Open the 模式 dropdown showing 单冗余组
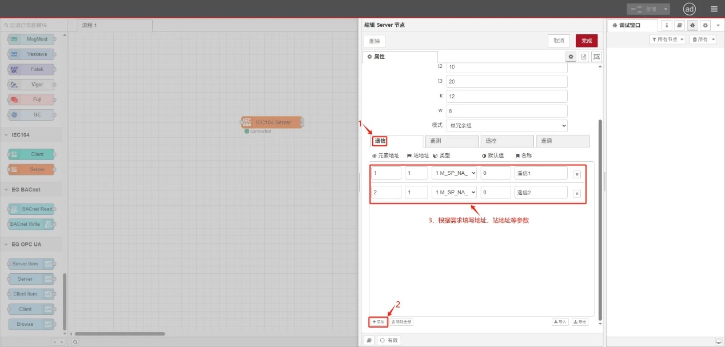The image size is (725, 347). tap(507, 125)
